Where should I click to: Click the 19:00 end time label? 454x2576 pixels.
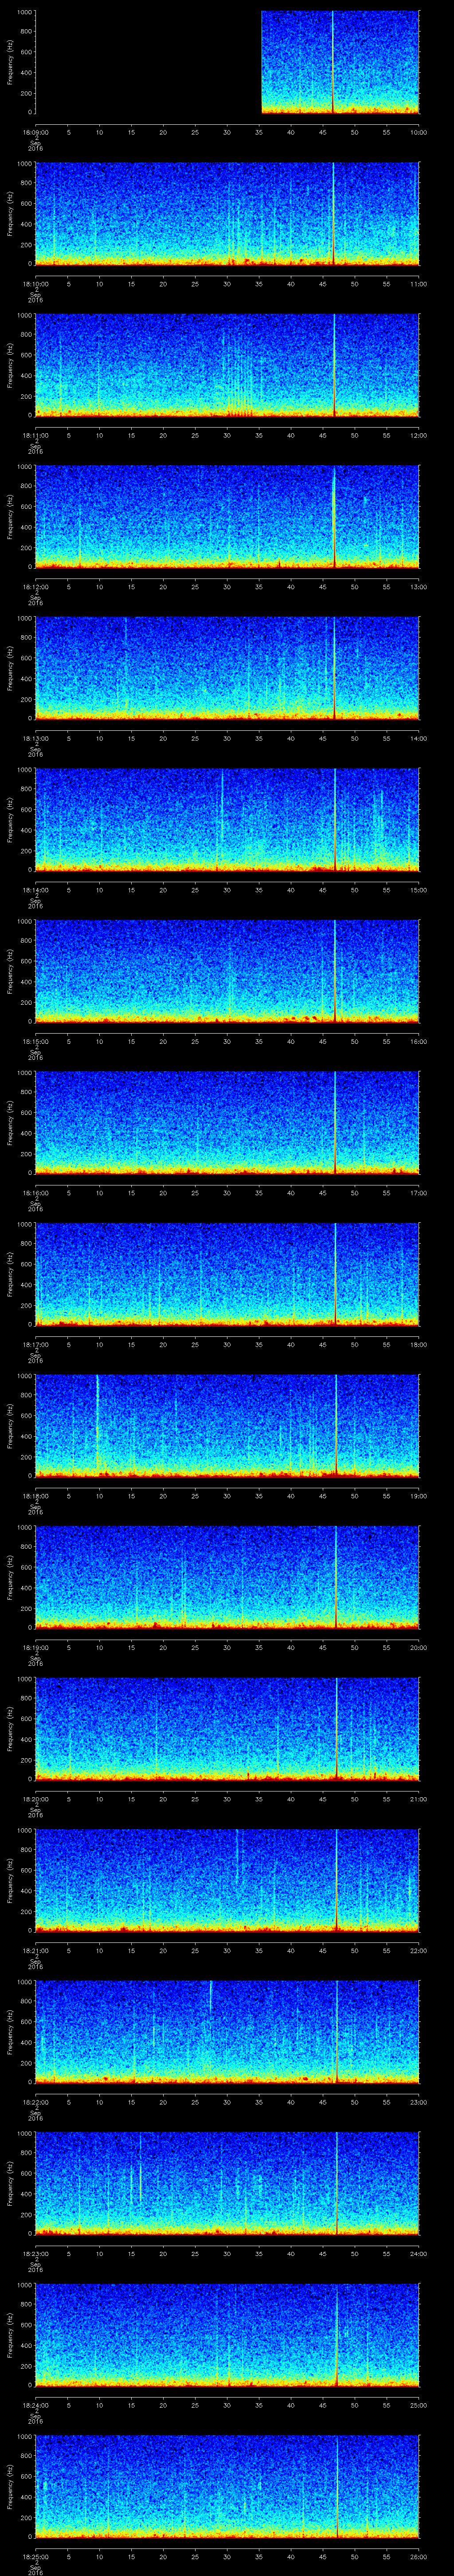[418, 1496]
